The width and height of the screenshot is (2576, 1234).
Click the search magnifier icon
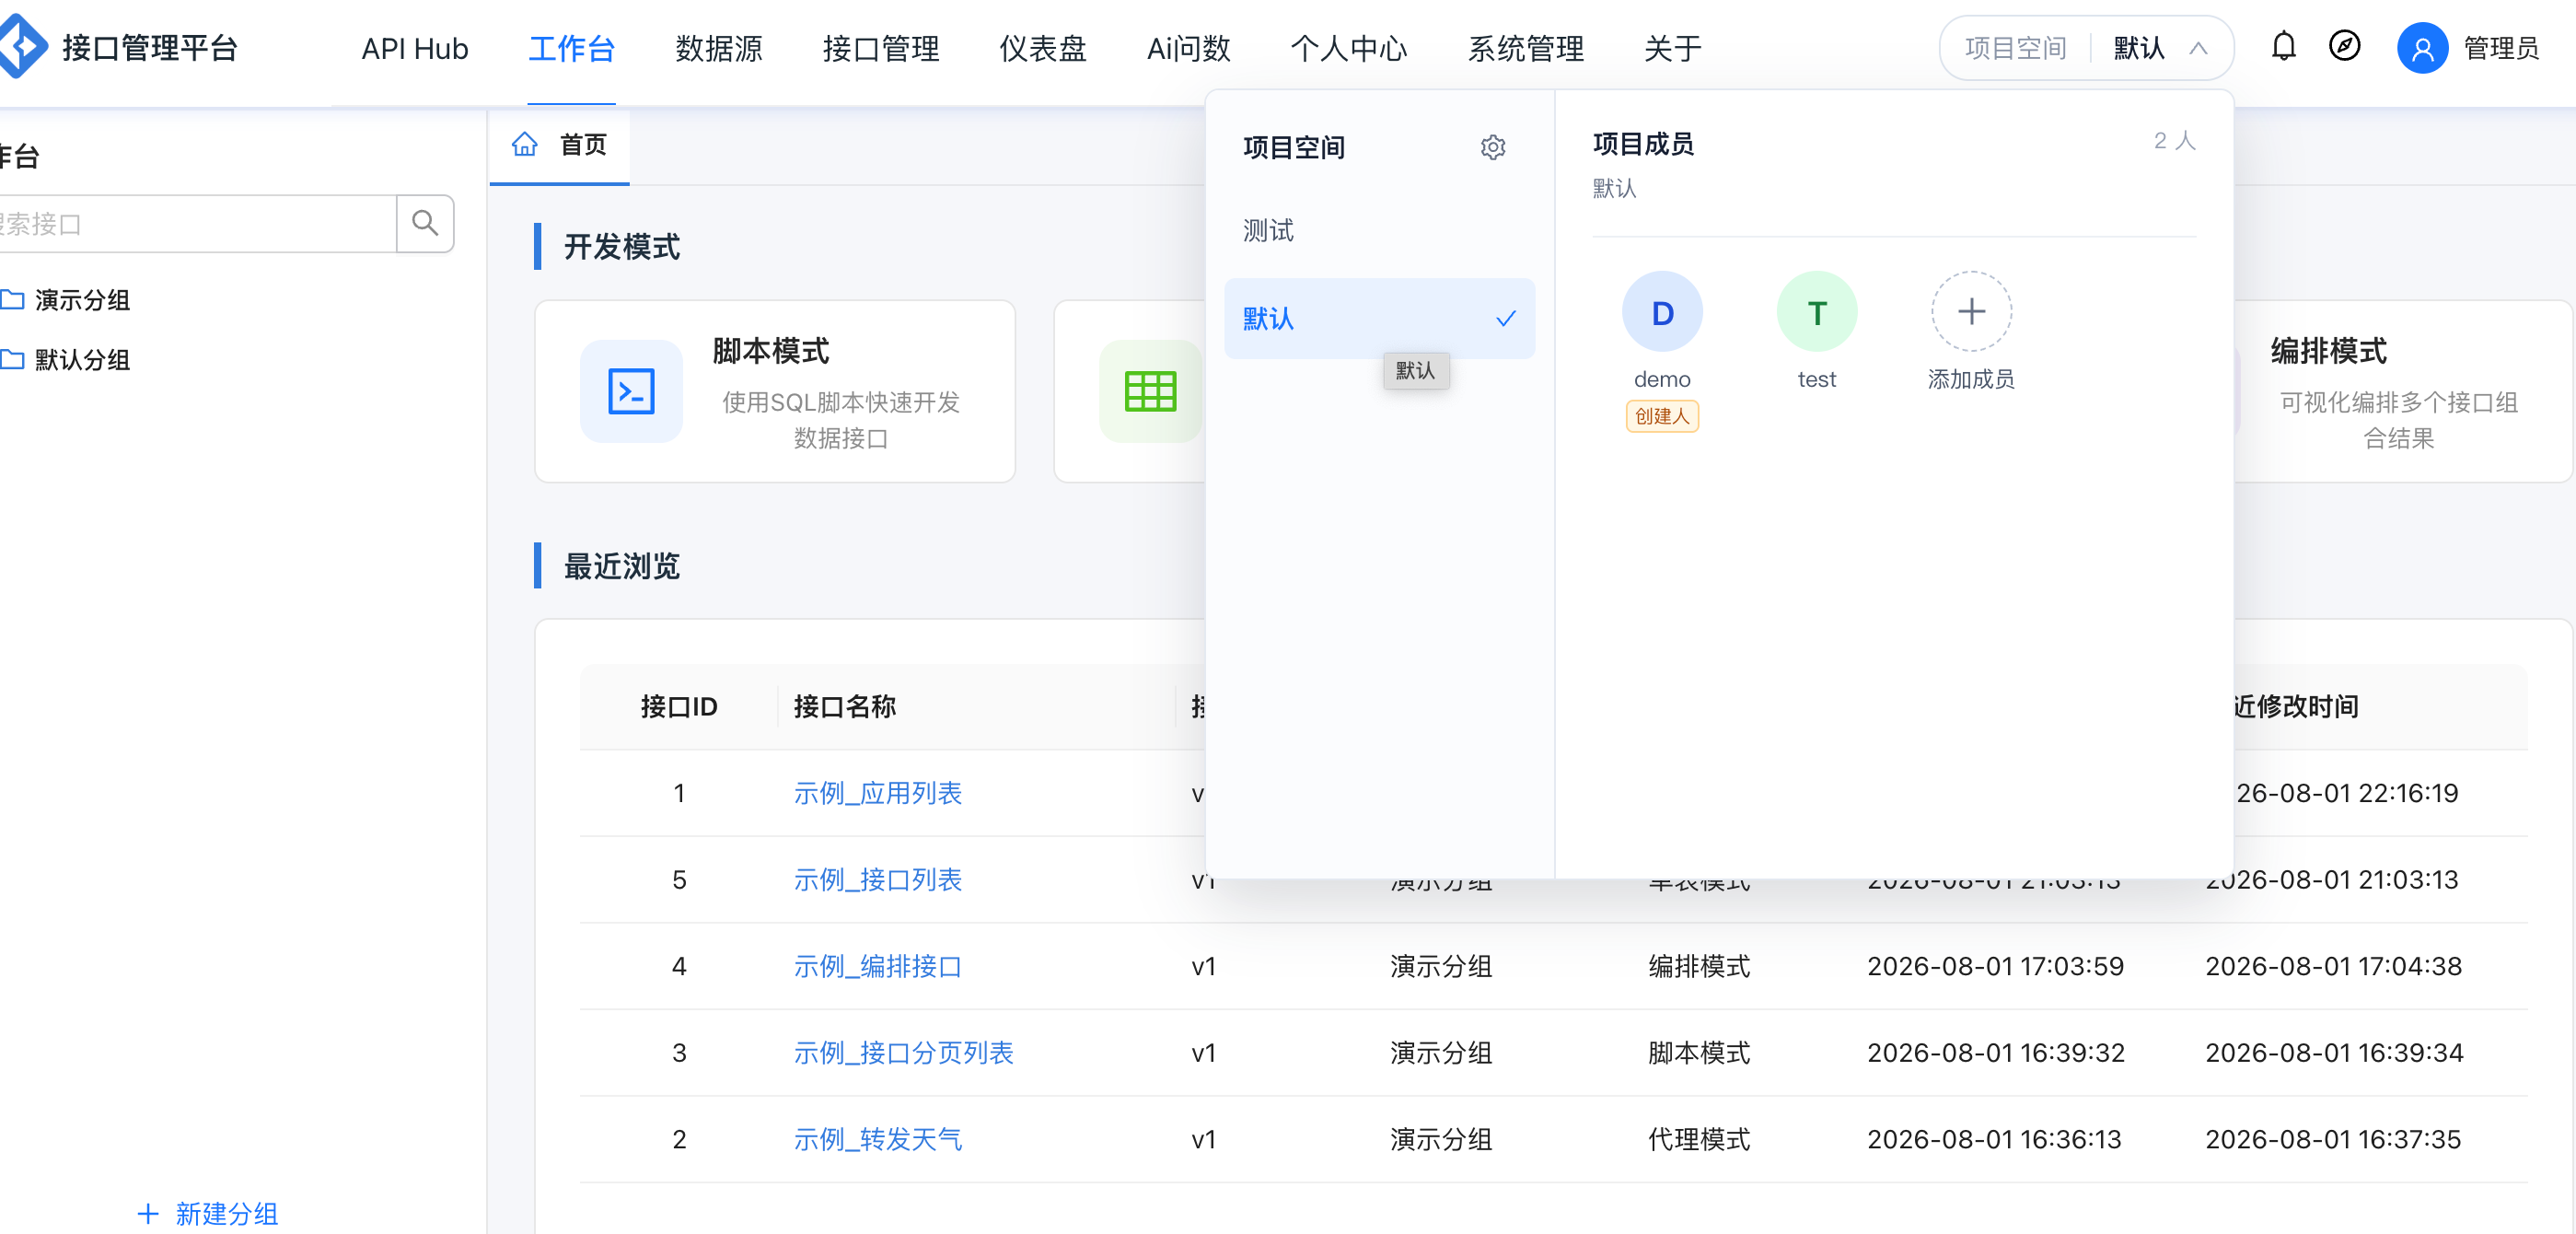point(425,223)
